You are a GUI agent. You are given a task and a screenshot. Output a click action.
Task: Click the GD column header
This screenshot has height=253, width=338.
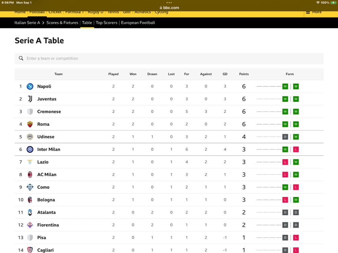pyautogui.click(x=225, y=74)
